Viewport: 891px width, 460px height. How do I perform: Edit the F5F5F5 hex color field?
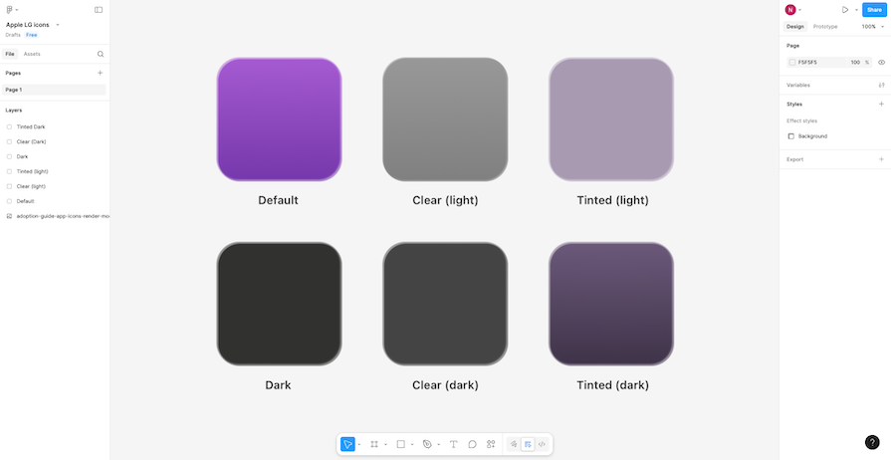[815, 63]
